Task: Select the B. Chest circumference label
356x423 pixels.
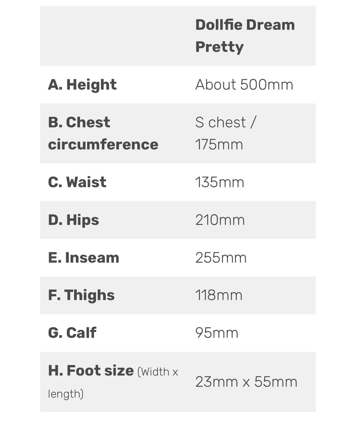Action: 103,133
